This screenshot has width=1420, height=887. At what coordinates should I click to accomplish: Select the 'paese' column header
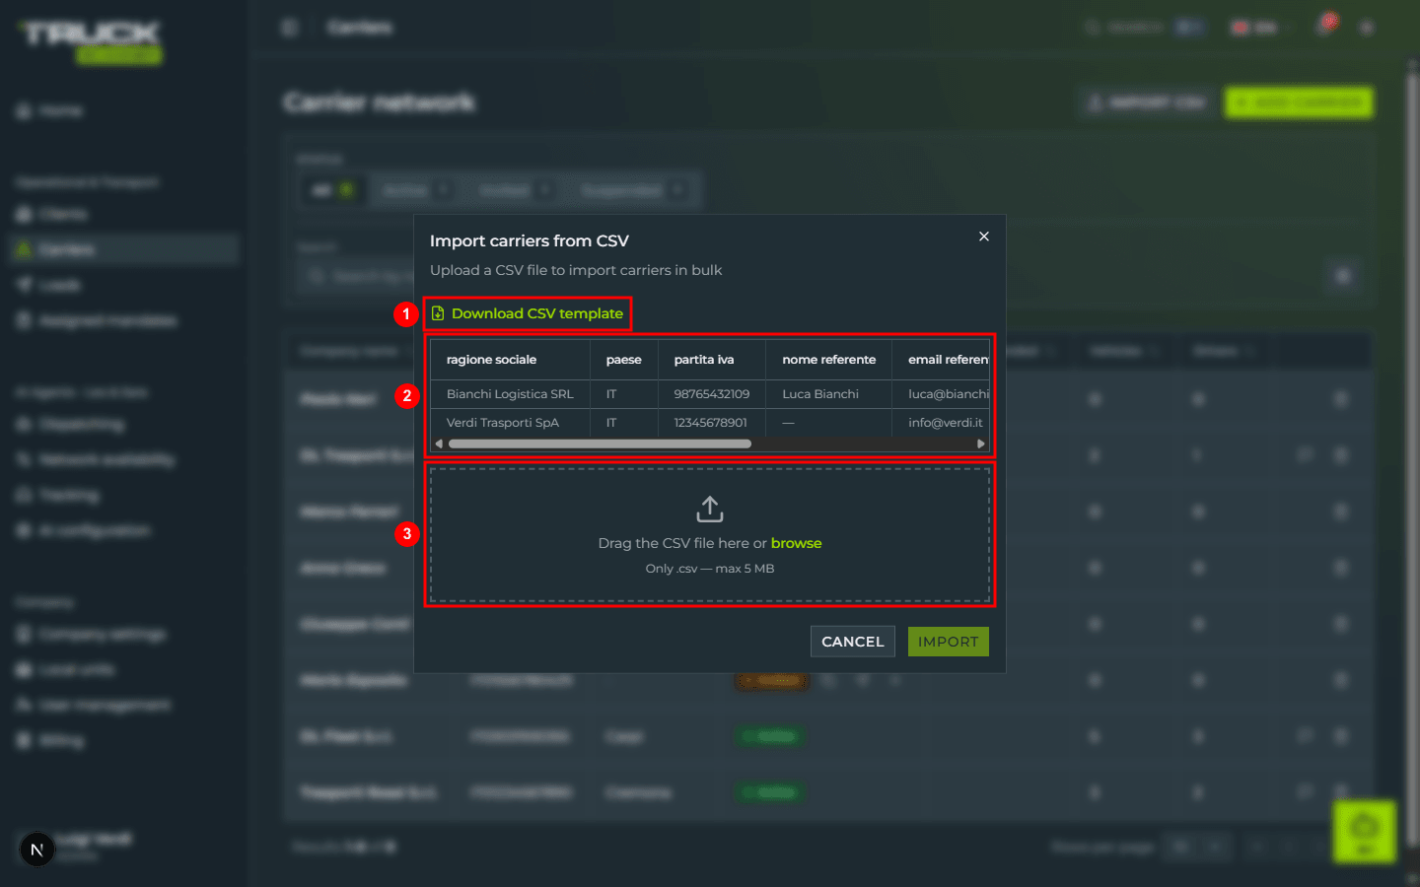coord(623,360)
